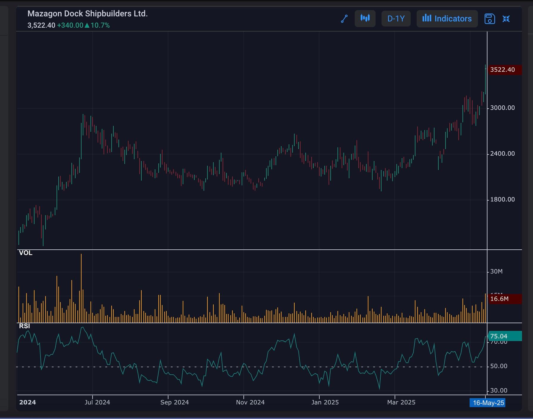The width and height of the screenshot is (533, 419).
Task: Click the +340.00 price change value
Action: coord(70,25)
